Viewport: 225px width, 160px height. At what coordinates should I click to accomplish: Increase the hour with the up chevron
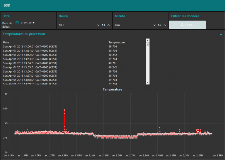point(108,25)
